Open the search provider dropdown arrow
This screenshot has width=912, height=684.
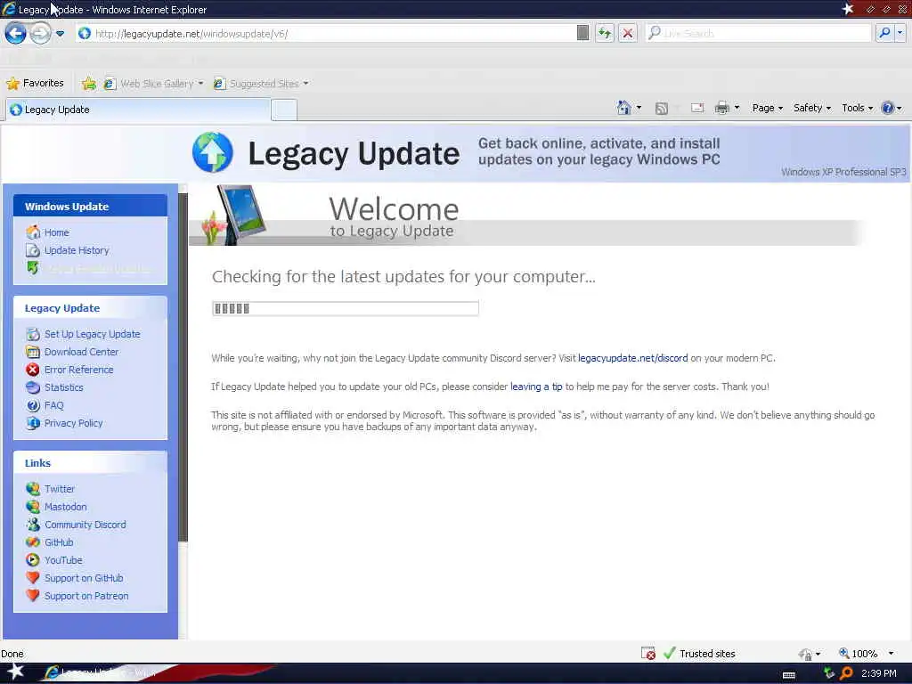tap(900, 33)
